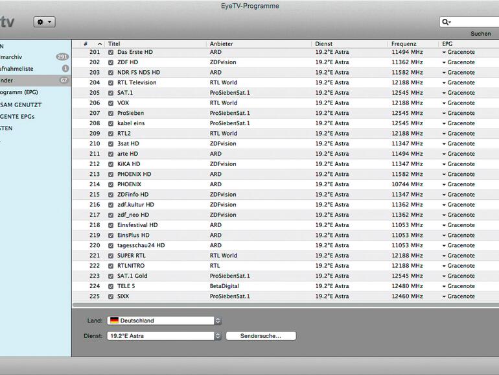Click the sort arrow in # column

pyautogui.click(x=100, y=44)
